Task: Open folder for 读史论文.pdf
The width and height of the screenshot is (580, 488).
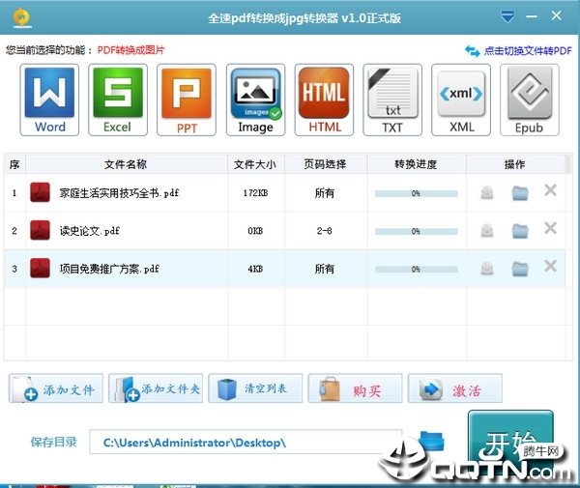Action: coord(520,231)
